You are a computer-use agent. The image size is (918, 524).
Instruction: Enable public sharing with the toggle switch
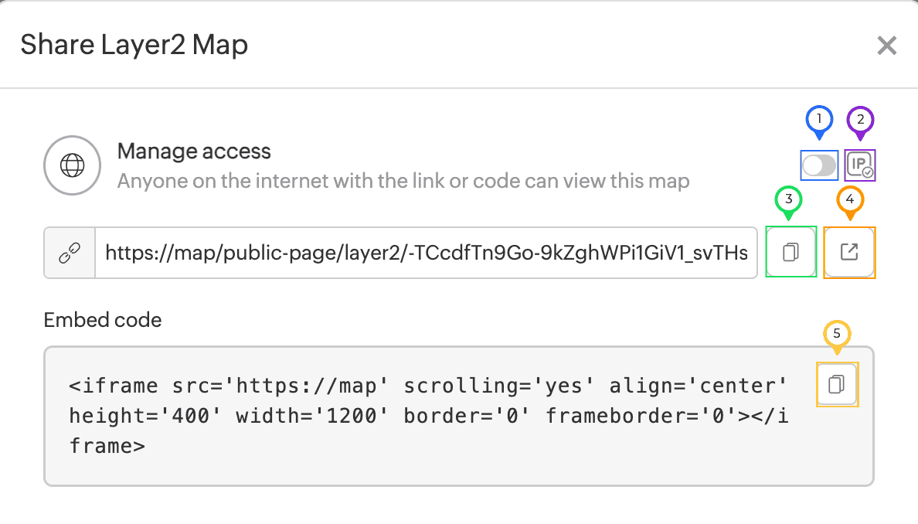coord(819,165)
